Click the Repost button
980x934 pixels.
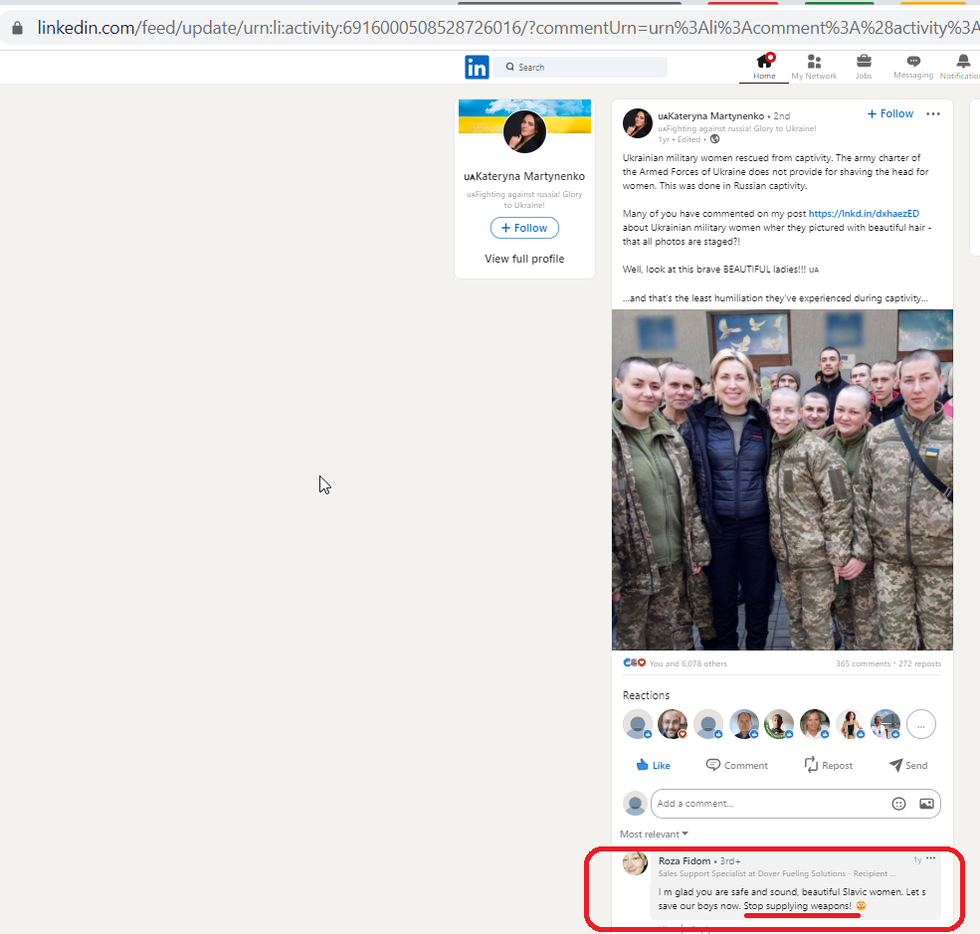828,765
